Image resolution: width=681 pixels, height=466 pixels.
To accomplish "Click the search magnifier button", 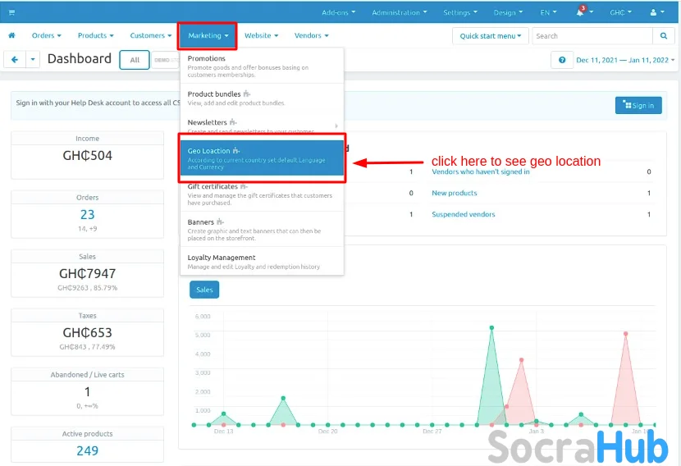I will [664, 36].
